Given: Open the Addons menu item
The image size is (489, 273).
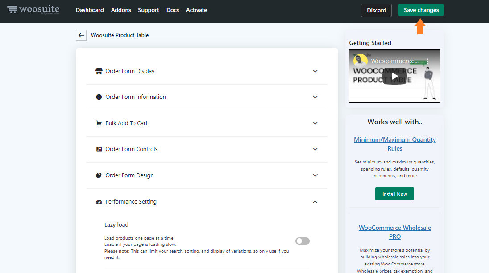Looking at the screenshot, I should 121,10.
